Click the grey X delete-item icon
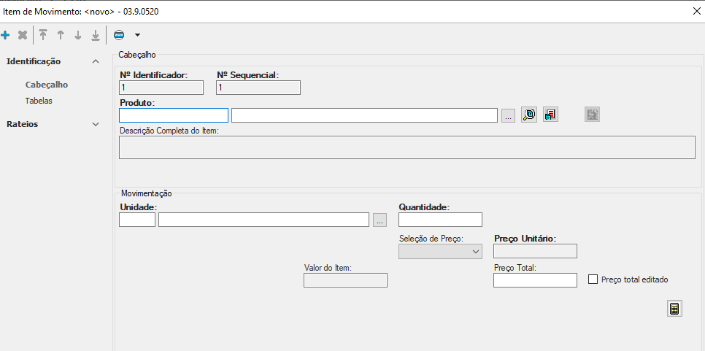This screenshot has height=351, width=705. pyautogui.click(x=23, y=34)
